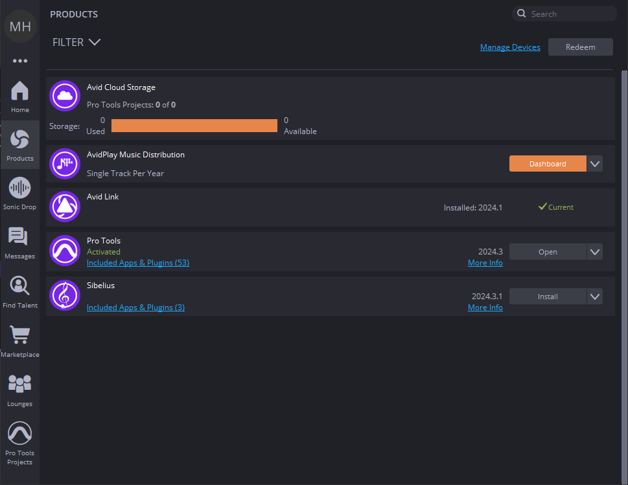Click Install for Sibelius
628x485 pixels.
548,297
